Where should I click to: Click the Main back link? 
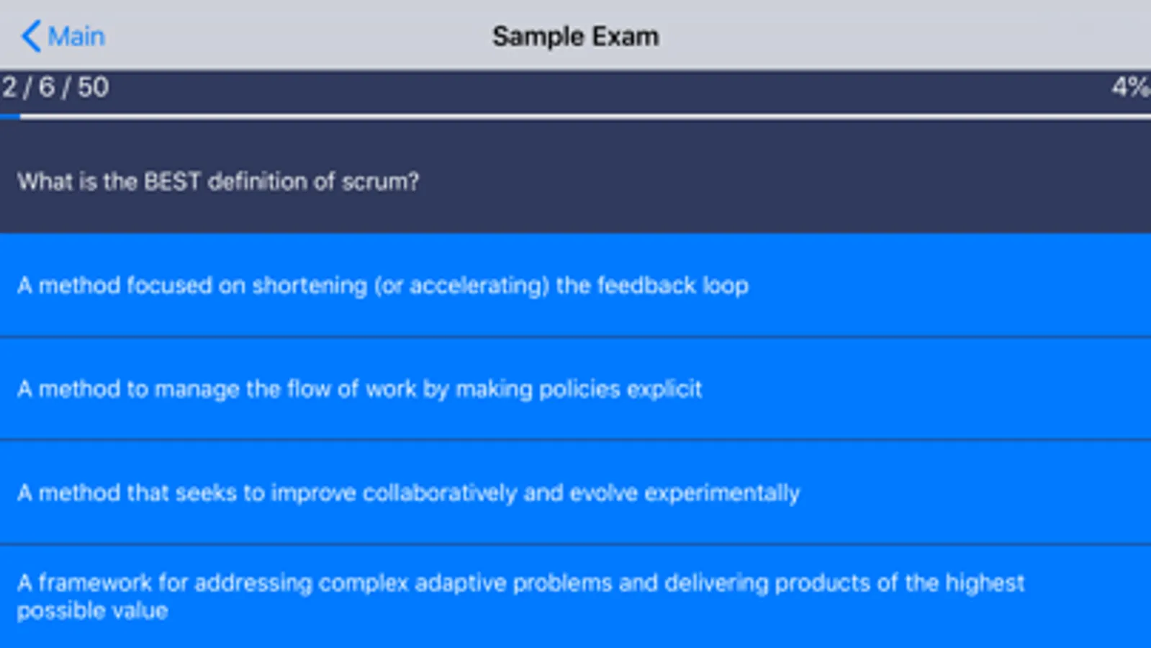[76, 36]
